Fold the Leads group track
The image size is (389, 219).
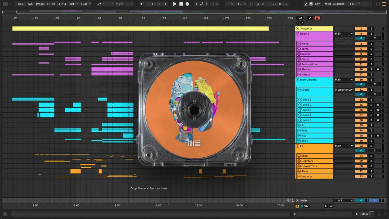299,90
